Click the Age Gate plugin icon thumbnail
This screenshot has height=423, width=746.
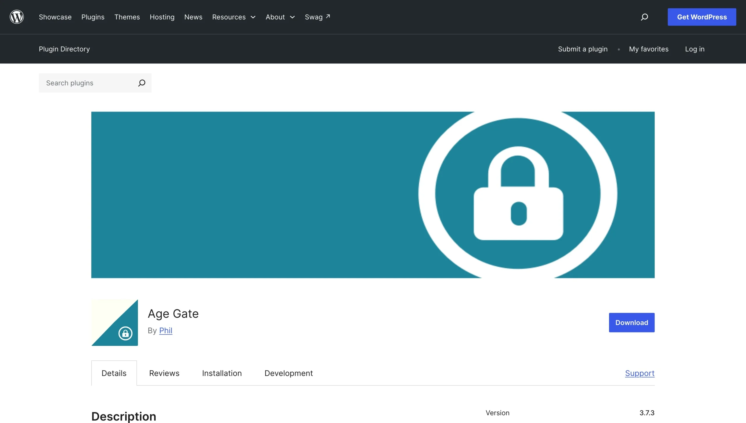coord(115,323)
